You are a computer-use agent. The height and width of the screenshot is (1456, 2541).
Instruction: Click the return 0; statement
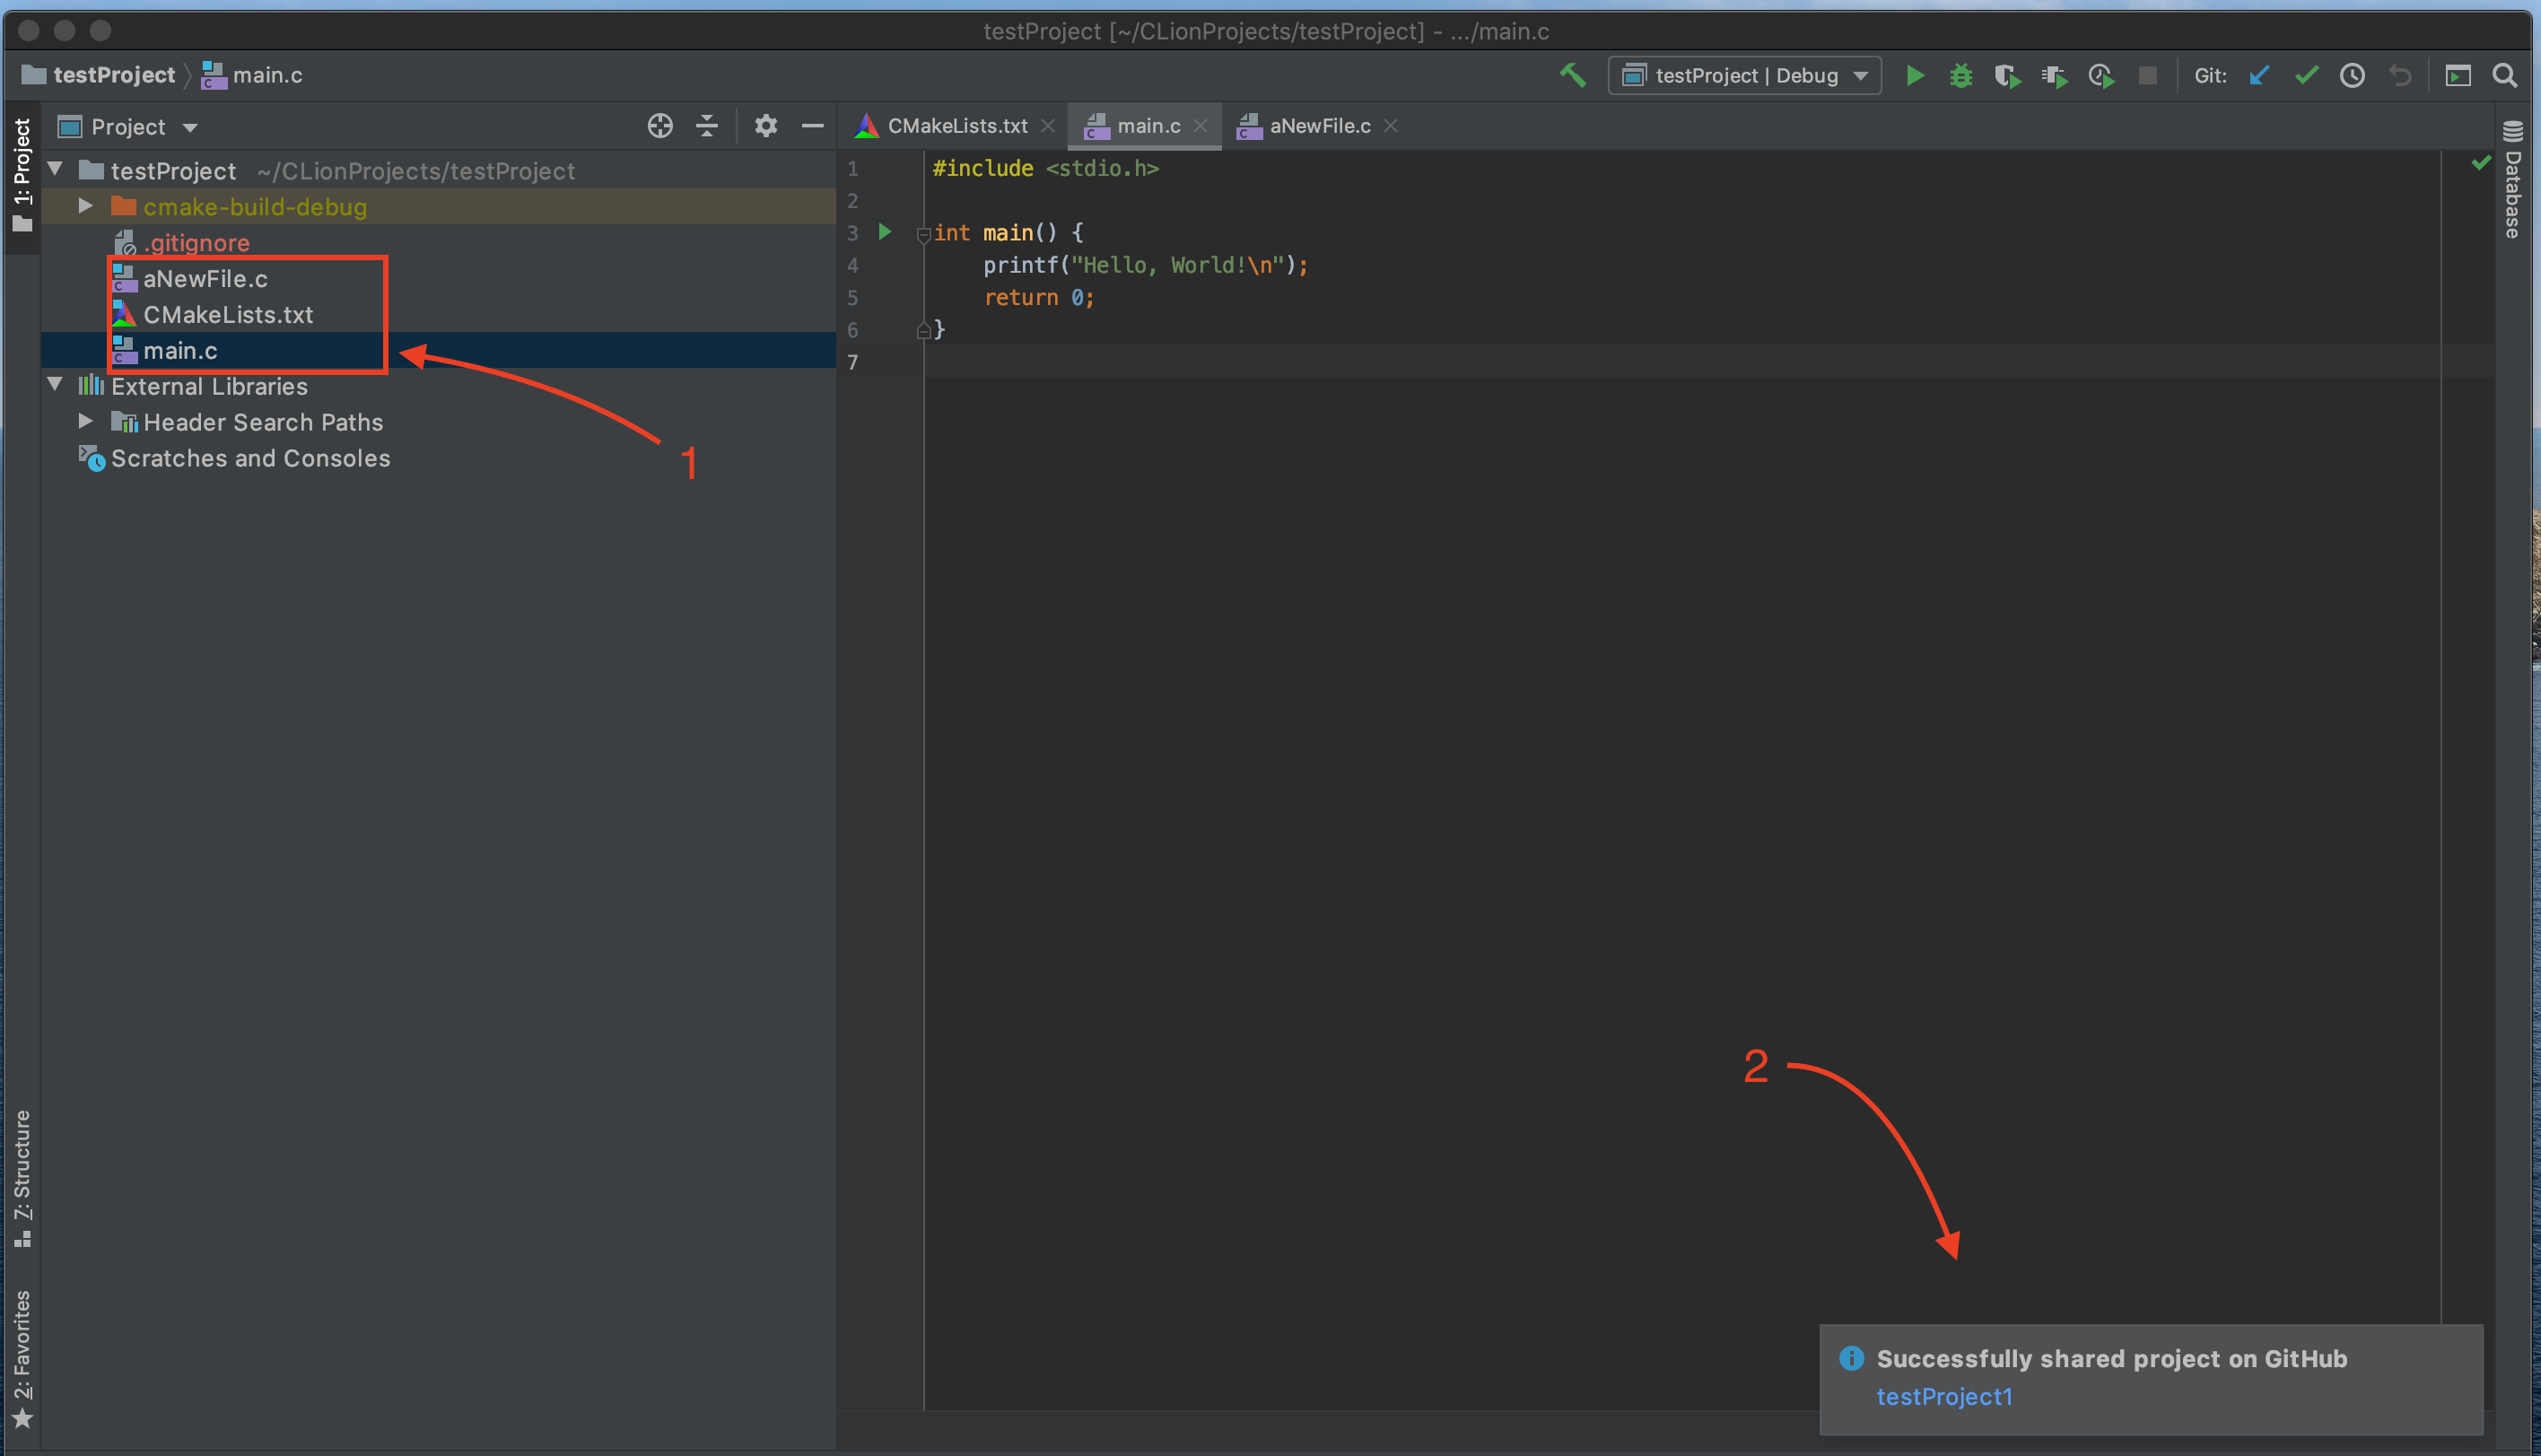pyautogui.click(x=1039, y=297)
